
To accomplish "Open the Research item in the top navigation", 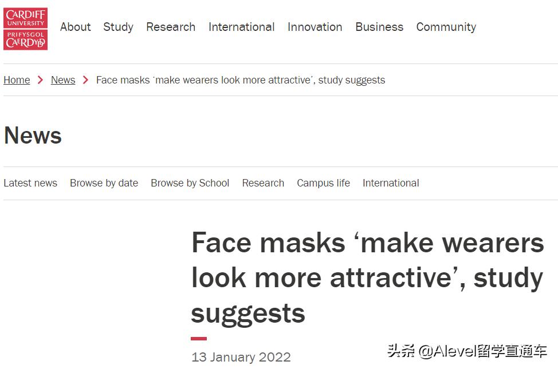I will [171, 27].
